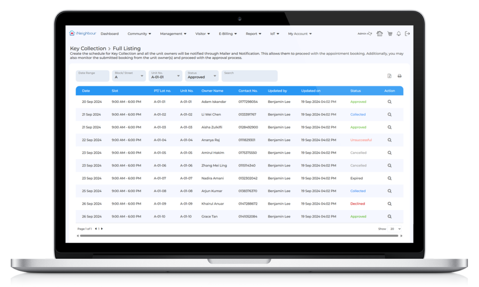
Task: Open the E-Billing menu
Action: coord(228,34)
